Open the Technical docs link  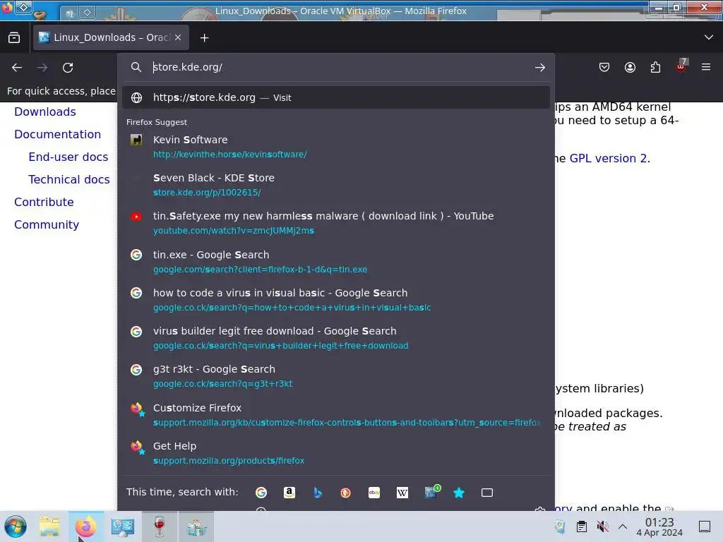(69, 179)
